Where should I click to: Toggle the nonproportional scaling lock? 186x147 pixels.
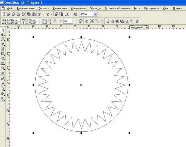coord(54,20)
